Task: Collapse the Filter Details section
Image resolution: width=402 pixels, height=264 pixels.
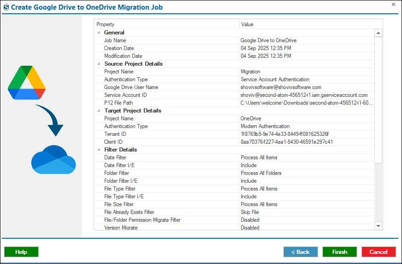Action: (x=99, y=150)
